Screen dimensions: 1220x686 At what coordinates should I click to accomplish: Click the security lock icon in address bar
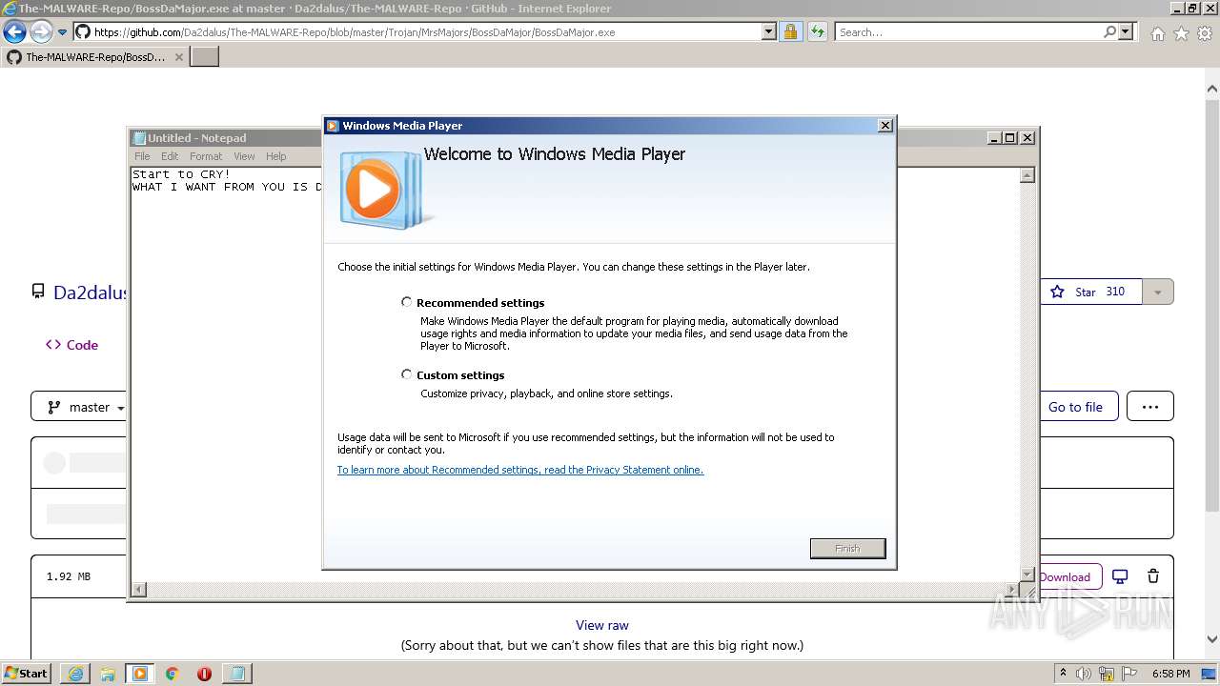[x=790, y=31]
